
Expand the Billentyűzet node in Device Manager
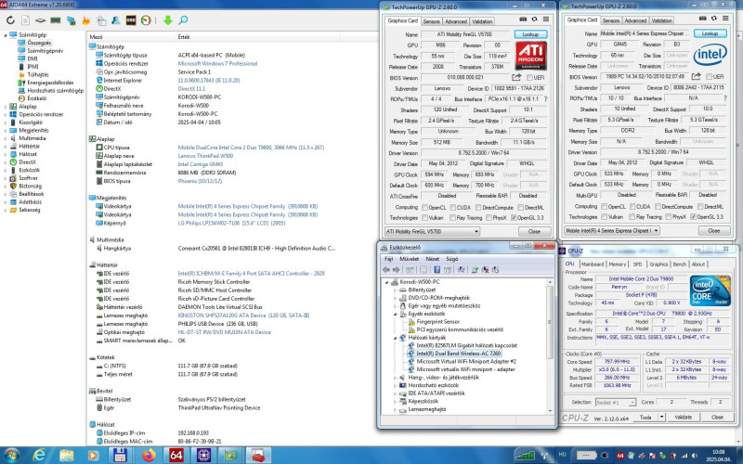click(396, 290)
